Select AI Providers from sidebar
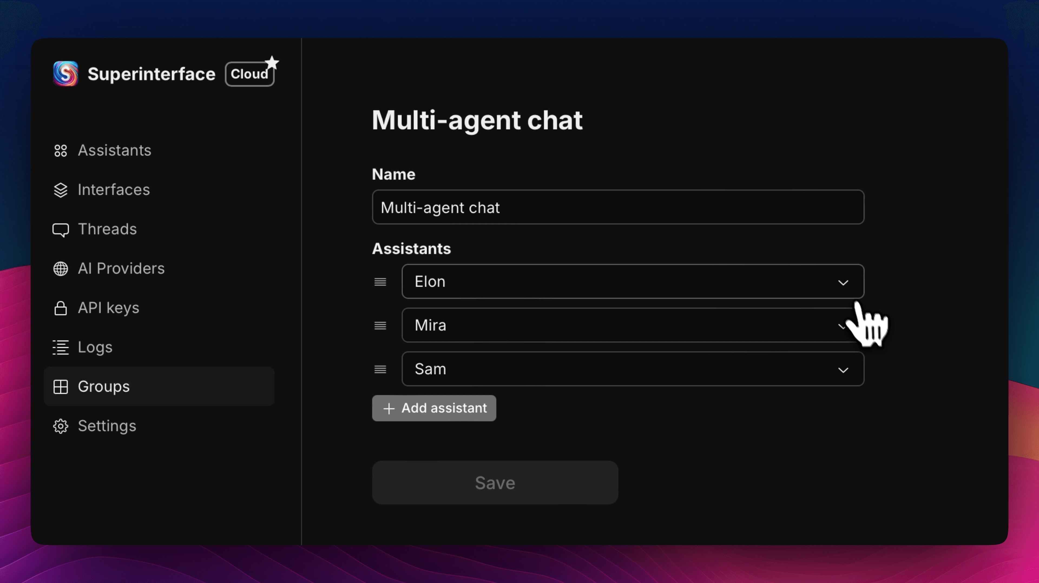The image size is (1039, 583). coord(121,268)
